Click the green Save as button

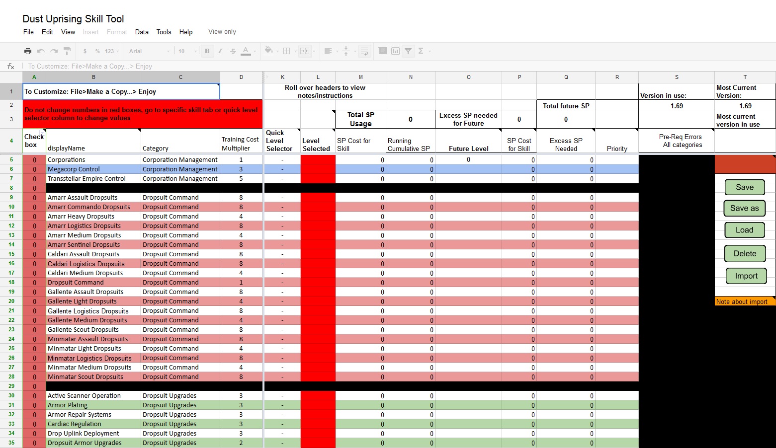[x=744, y=208]
